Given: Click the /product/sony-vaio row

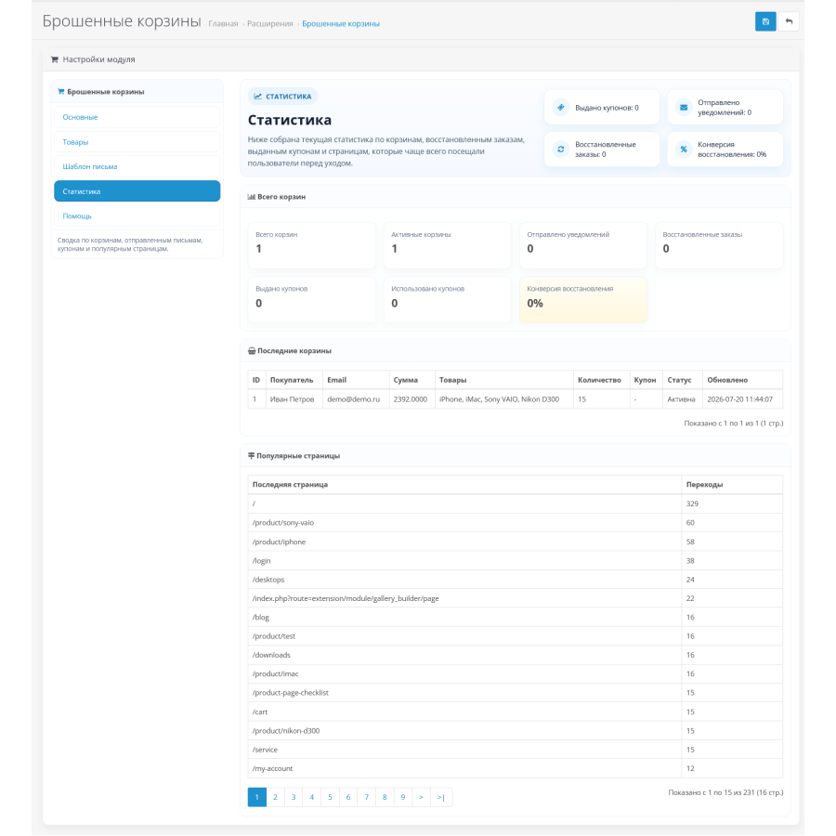Looking at the screenshot, I should [x=515, y=522].
